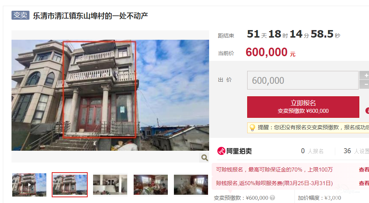Select the fourth thumbnail showing living room
This screenshot has width=369, height=203.
(x=151, y=184)
